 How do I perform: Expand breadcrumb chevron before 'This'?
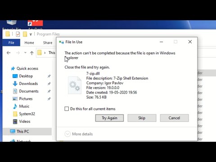point(45,53)
